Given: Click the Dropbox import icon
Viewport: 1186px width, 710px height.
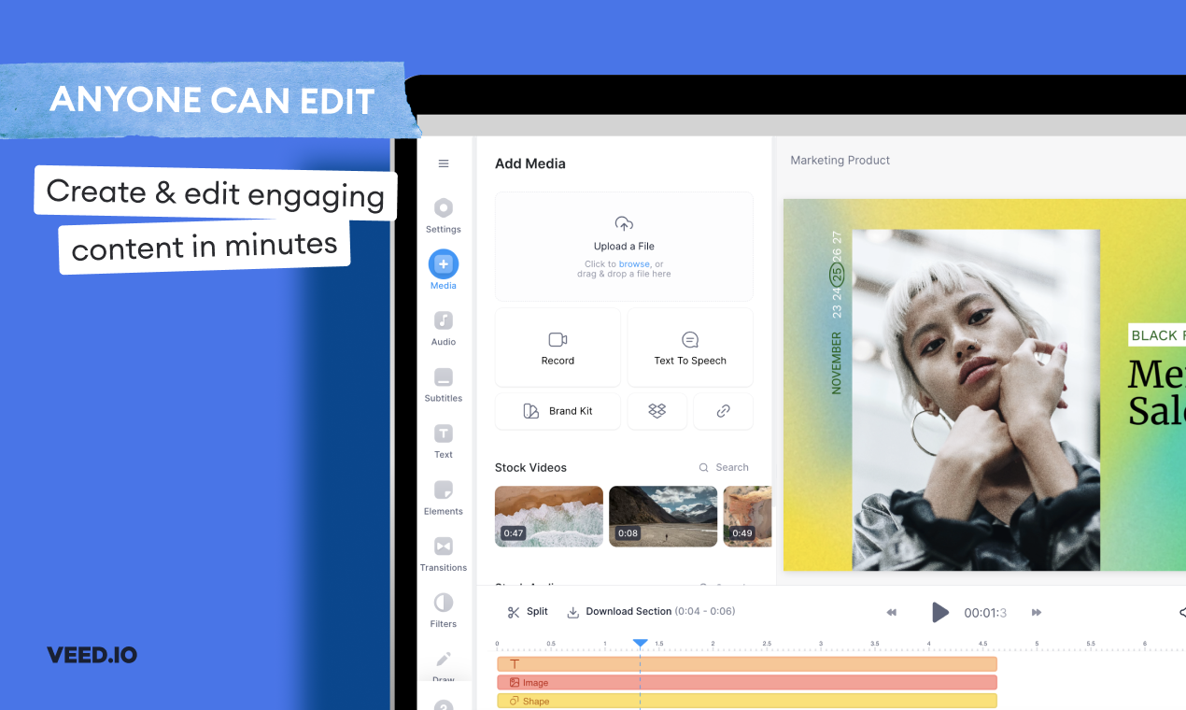Looking at the screenshot, I should [x=657, y=411].
